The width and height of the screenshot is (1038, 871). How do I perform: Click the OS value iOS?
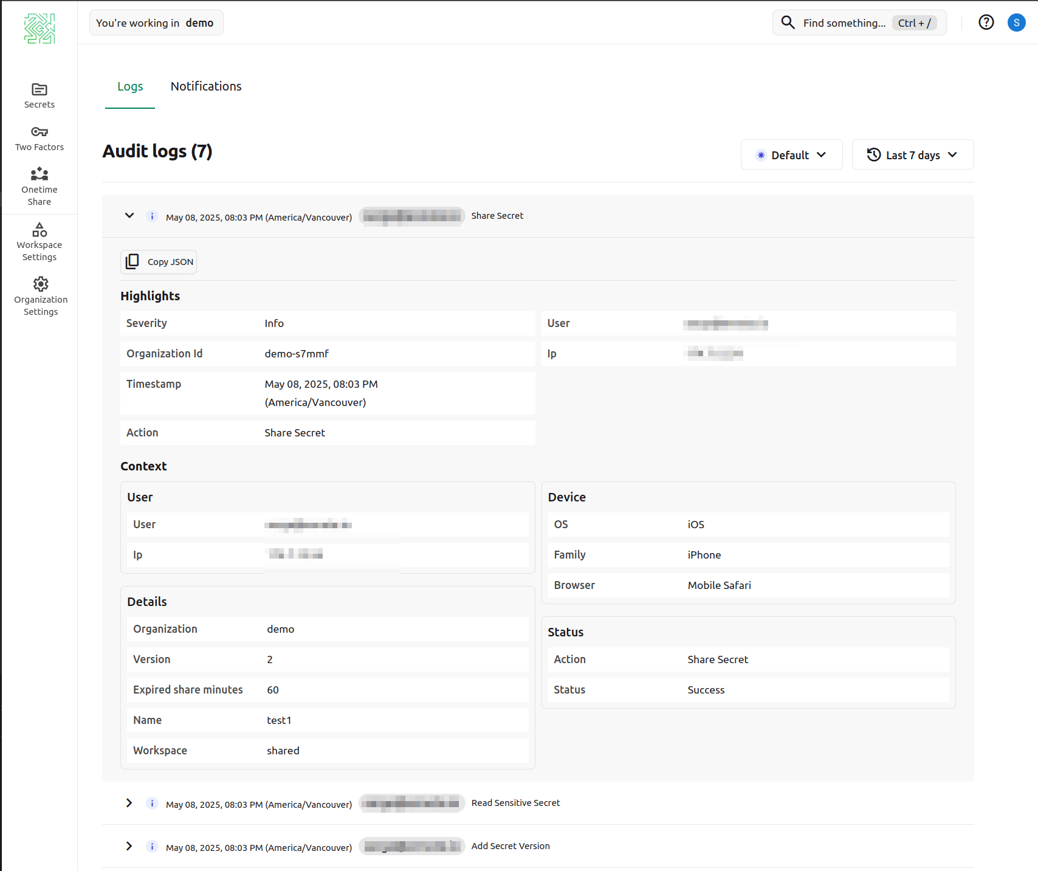tap(696, 525)
